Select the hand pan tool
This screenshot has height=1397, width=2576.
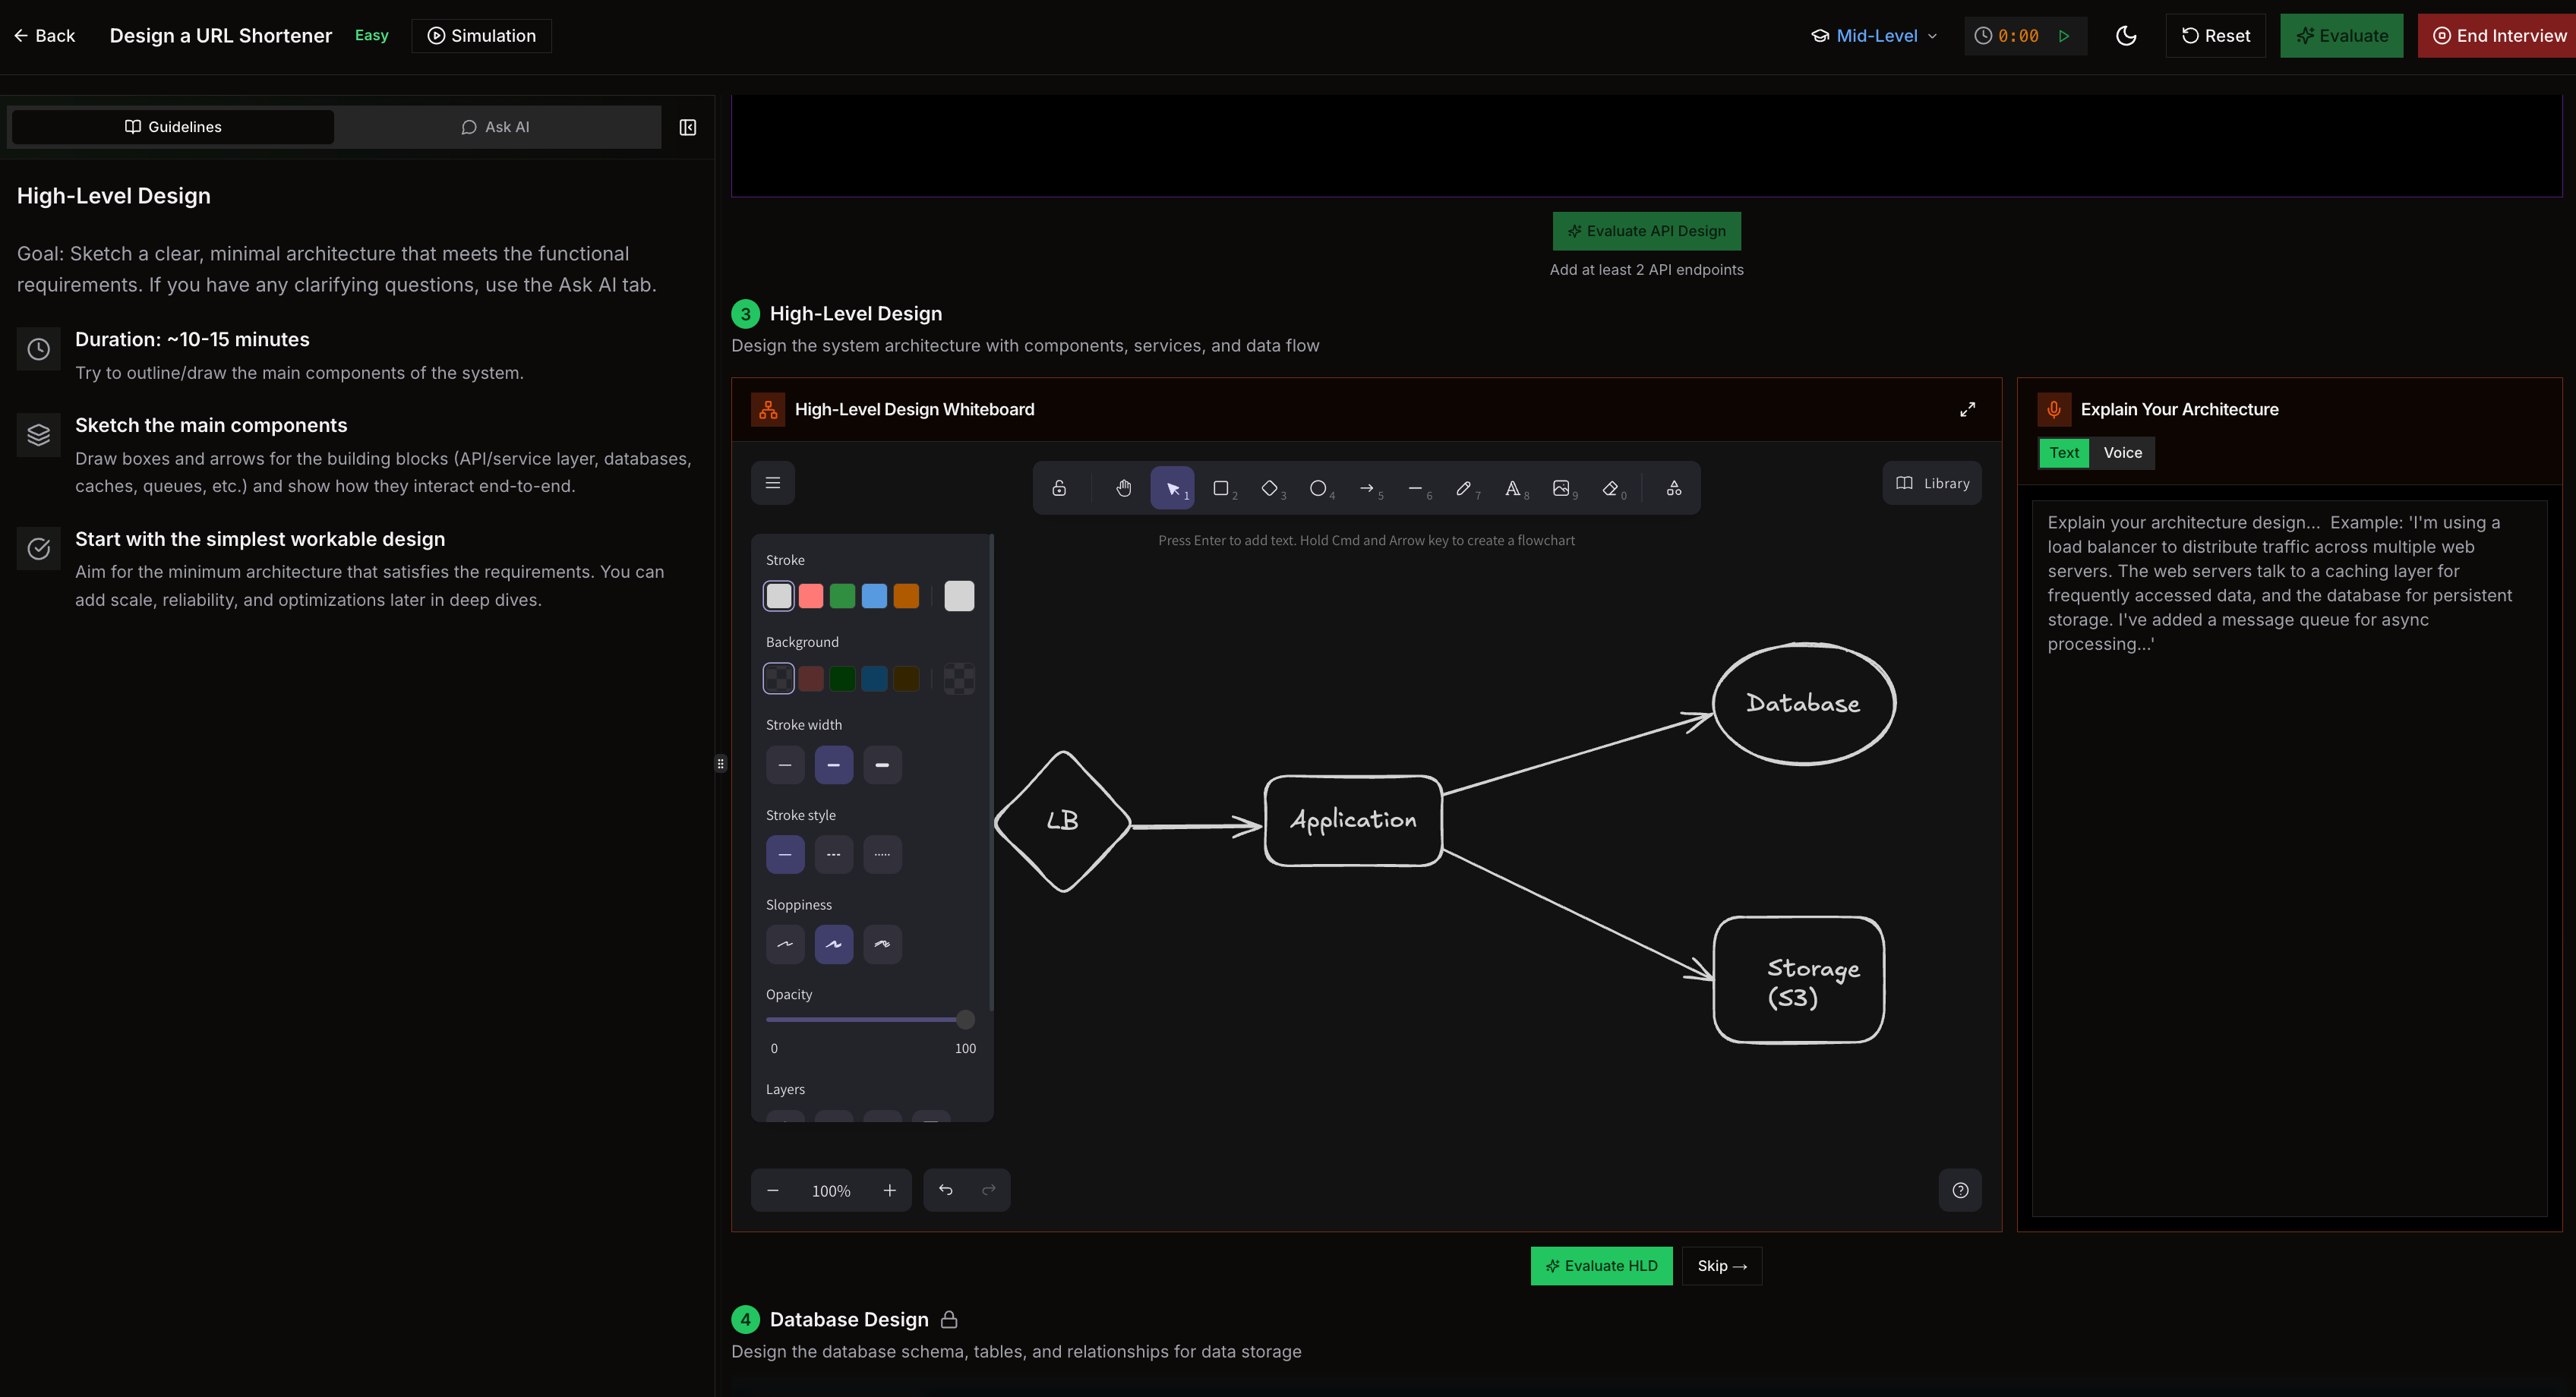pos(1123,488)
